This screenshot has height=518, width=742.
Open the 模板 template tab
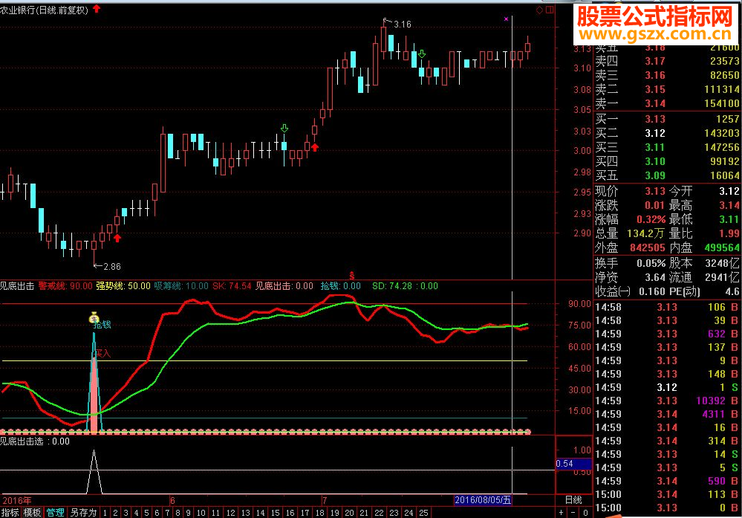point(32,512)
